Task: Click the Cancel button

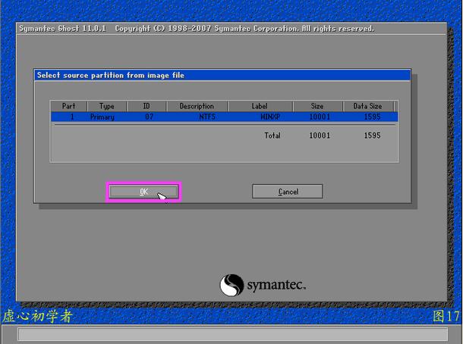Action: (x=288, y=192)
